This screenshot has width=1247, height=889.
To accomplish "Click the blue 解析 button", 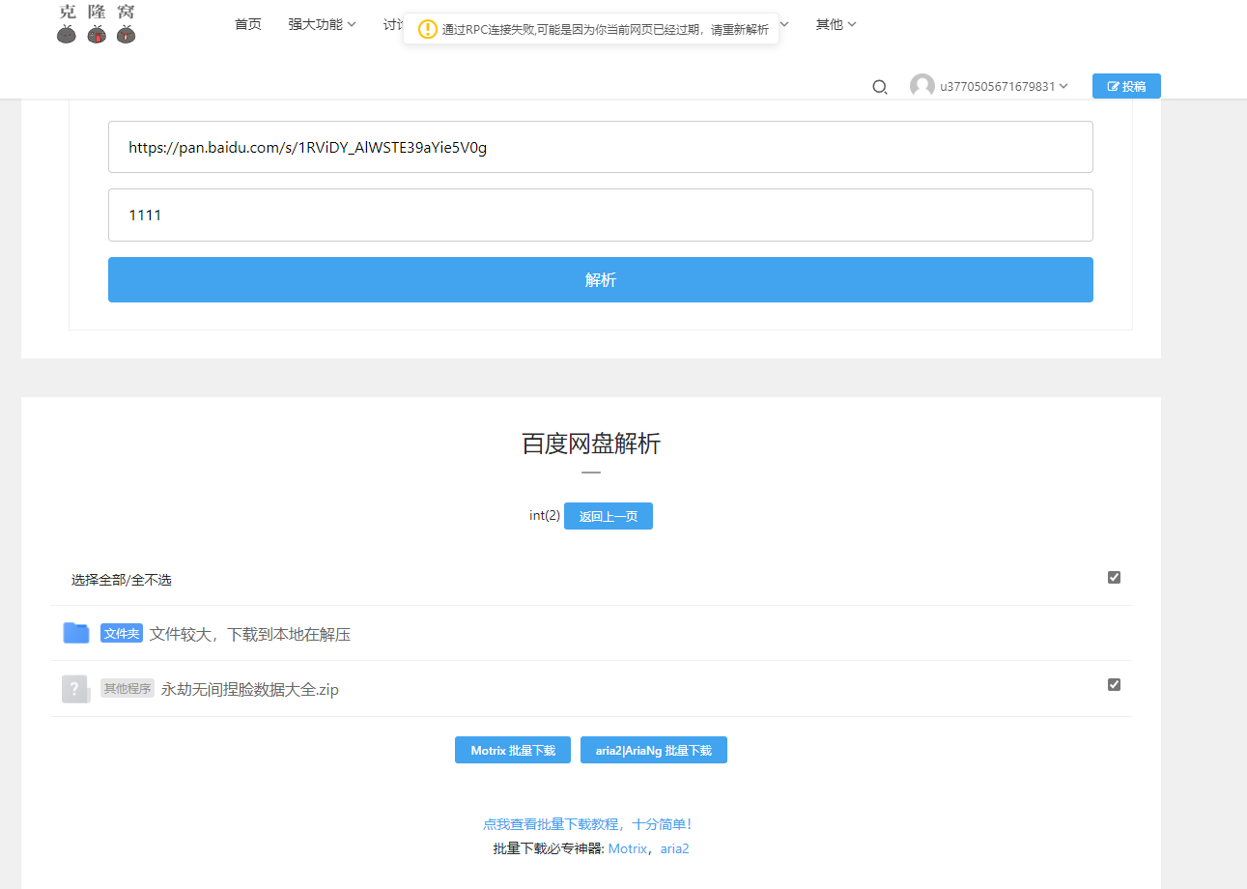I will pos(601,279).
